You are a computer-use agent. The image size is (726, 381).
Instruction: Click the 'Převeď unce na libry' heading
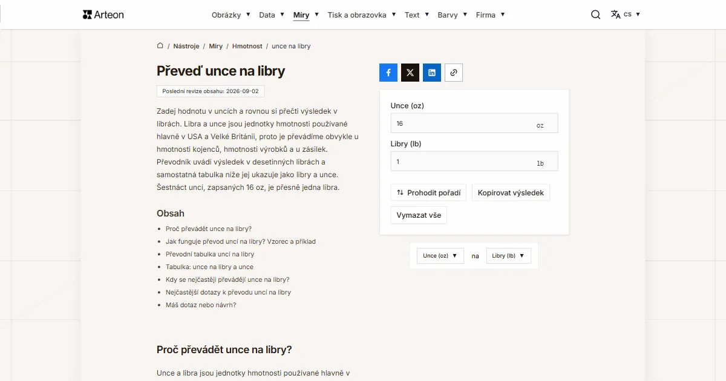[221, 71]
